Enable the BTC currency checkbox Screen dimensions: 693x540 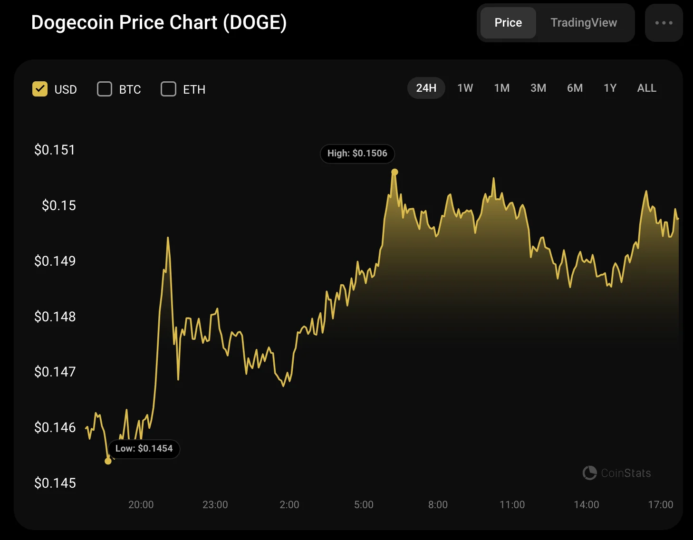point(105,89)
